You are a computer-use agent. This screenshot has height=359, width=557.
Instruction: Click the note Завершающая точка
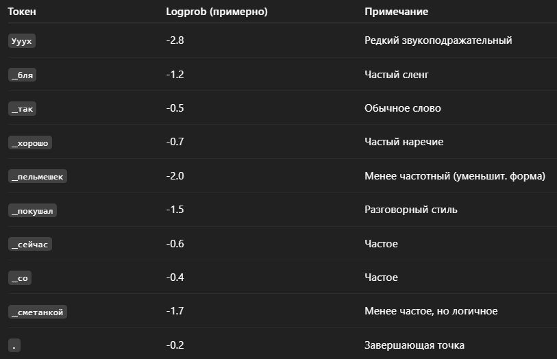point(414,345)
